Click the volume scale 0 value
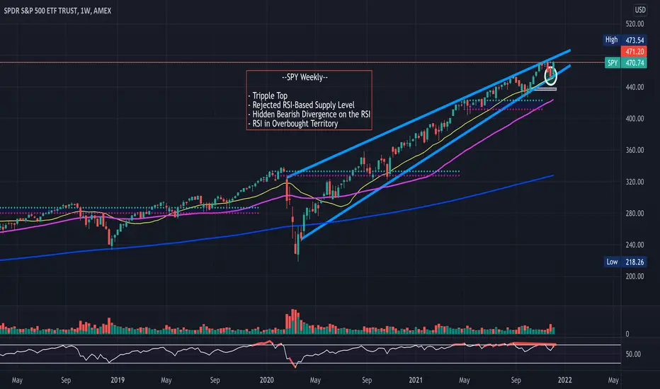This screenshot has height=389, width=660. [x=627, y=334]
